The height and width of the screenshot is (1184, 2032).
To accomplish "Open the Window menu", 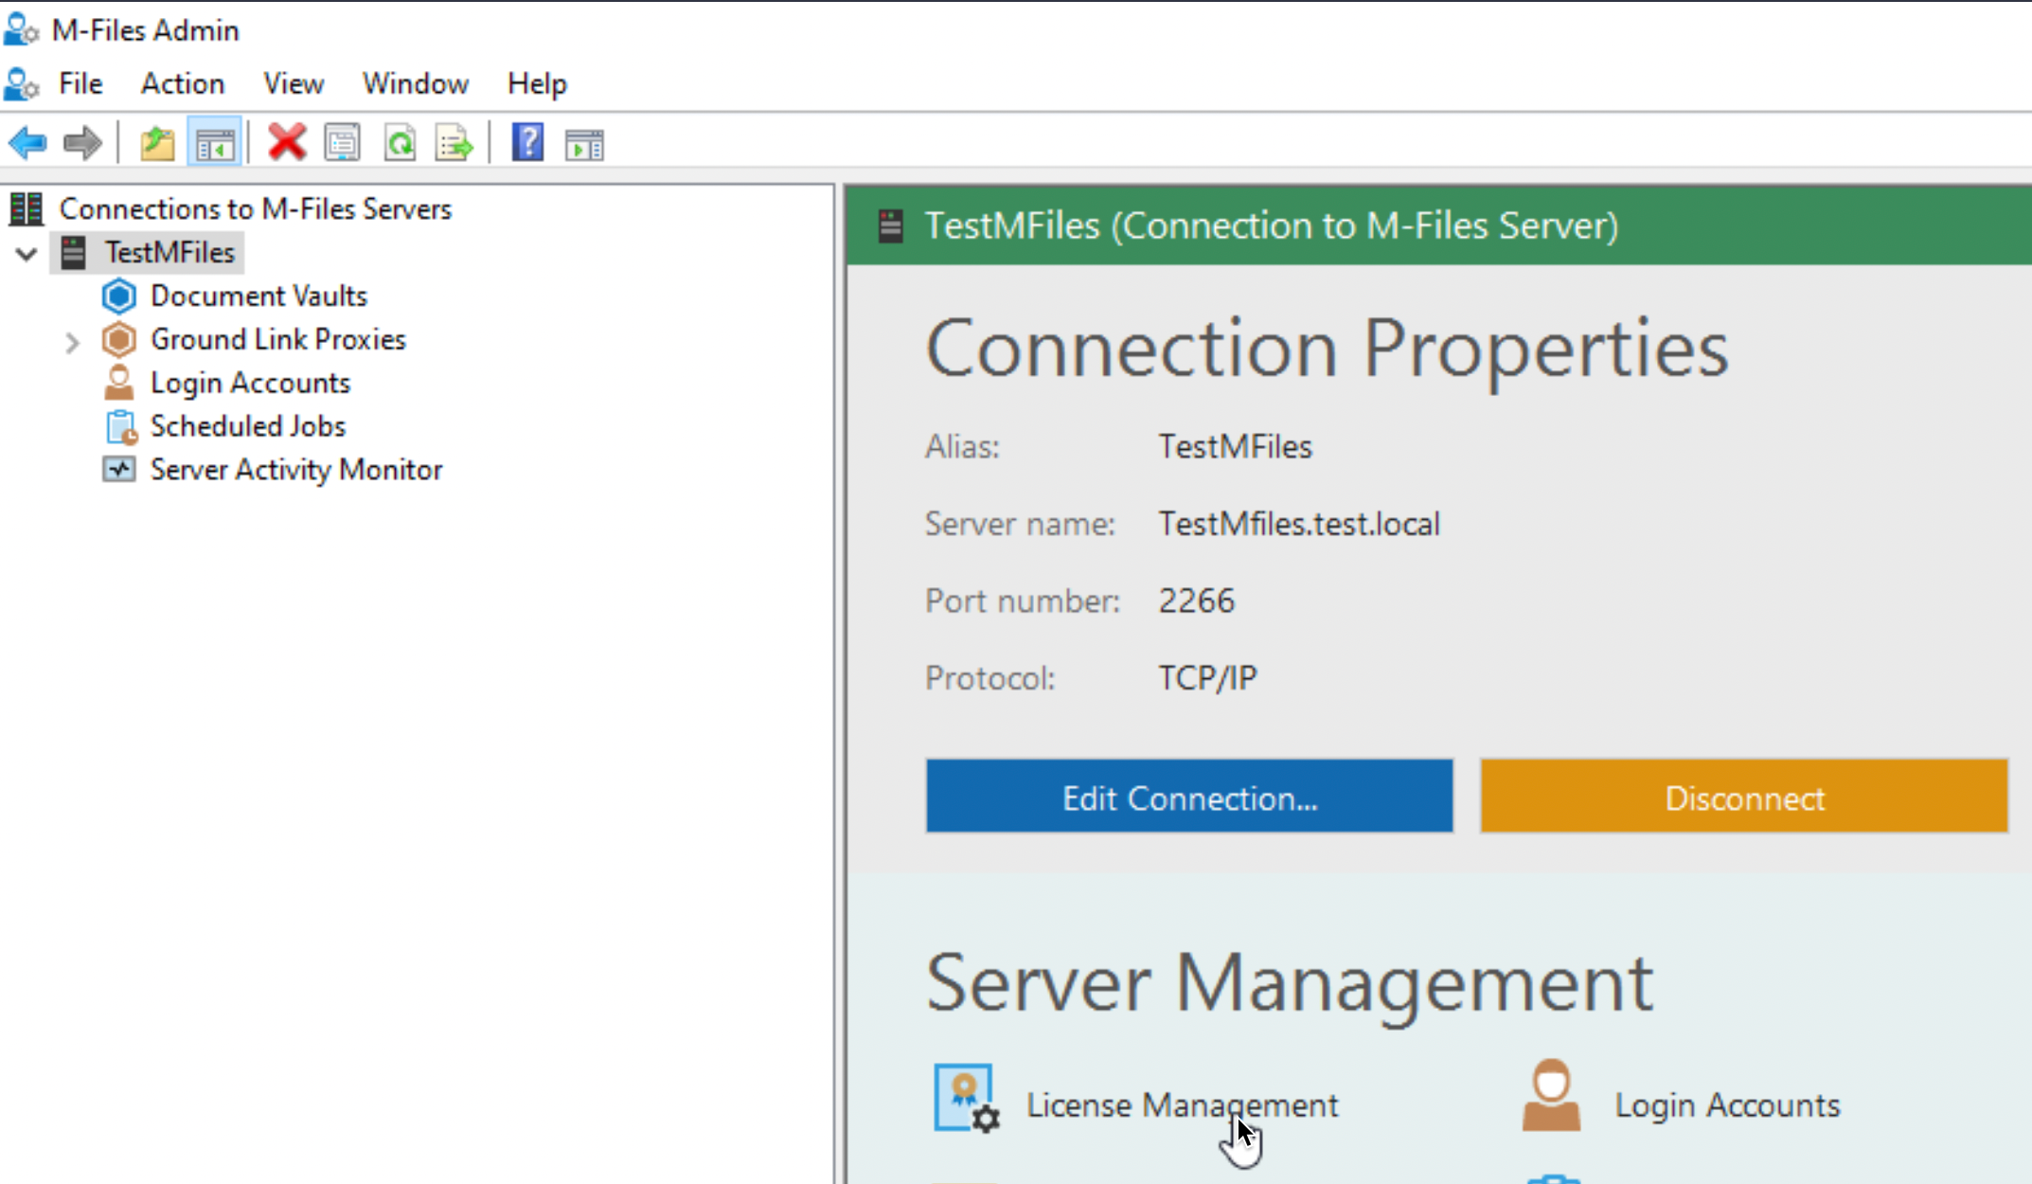I will (x=416, y=84).
